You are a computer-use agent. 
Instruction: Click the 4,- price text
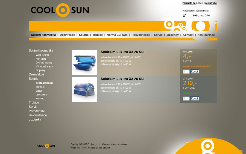click(x=187, y=56)
